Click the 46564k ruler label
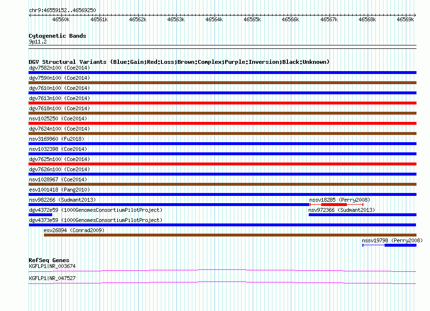 pyautogui.click(x=214, y=19)
